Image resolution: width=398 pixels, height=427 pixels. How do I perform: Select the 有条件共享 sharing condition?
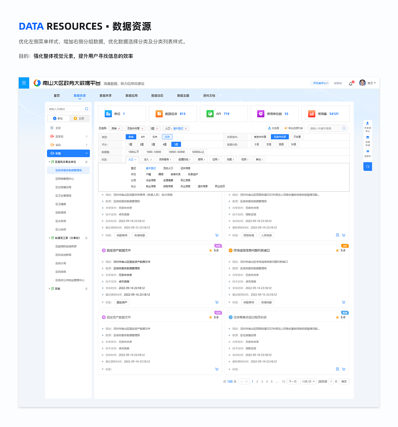tap(260, 137)
